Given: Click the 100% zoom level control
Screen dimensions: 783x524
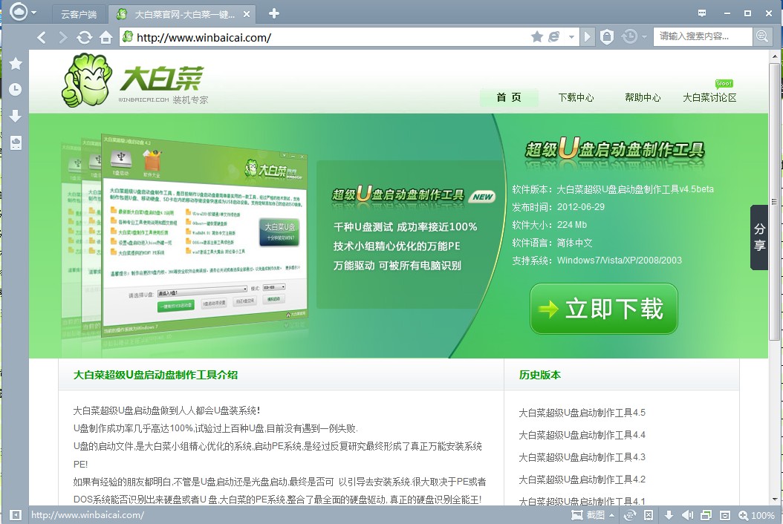Looking at the screenshot, I should point(756,515).
